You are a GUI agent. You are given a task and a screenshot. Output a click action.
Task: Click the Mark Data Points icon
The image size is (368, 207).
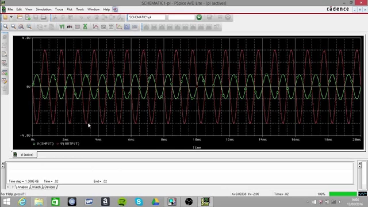pyautogui.click(x=119, y=27)
